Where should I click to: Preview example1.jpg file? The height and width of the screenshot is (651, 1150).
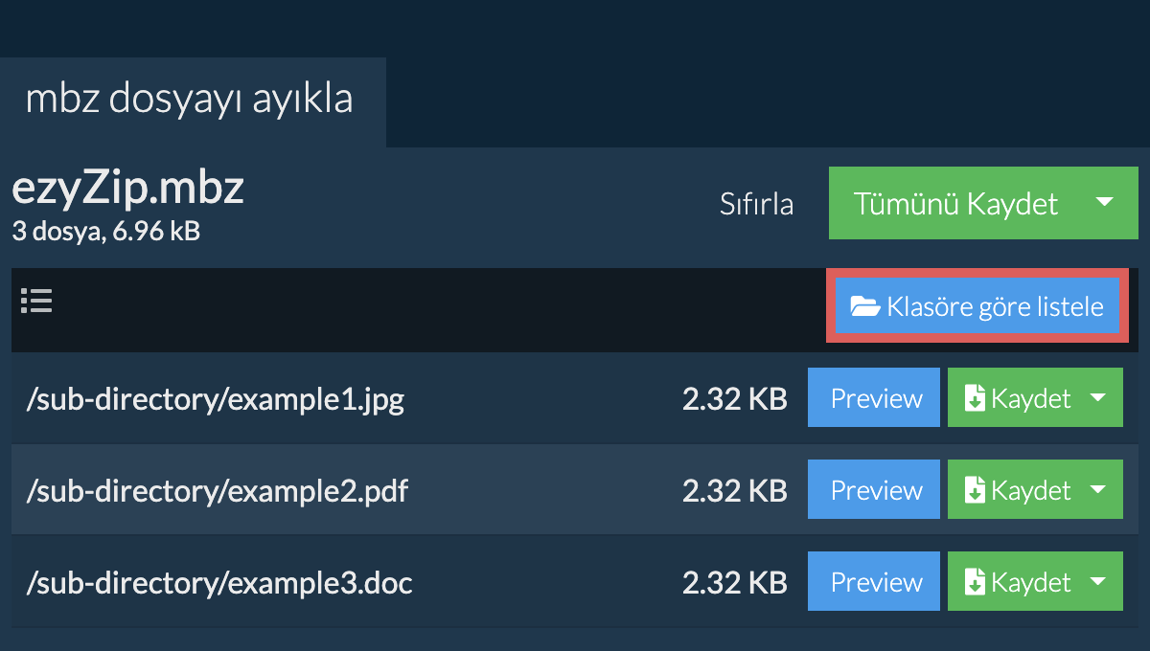pos(874,397)
